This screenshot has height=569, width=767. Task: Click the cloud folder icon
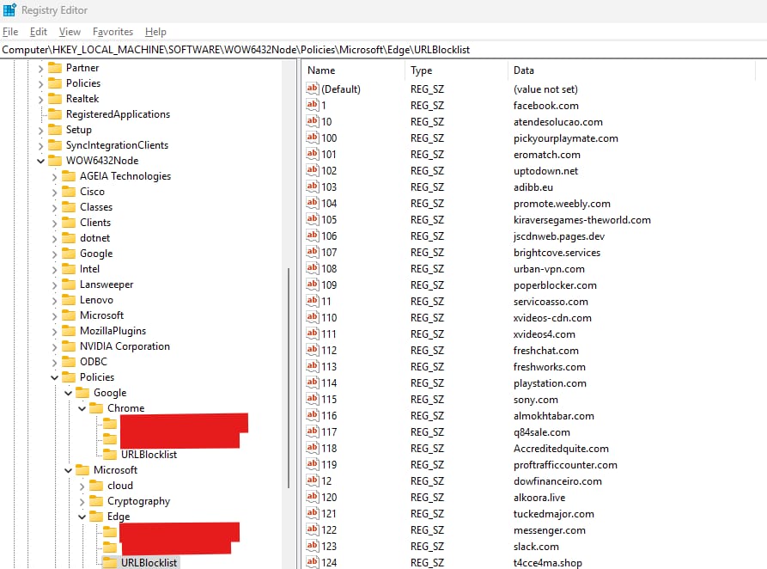pyautogui.click(x=96, y=486)
